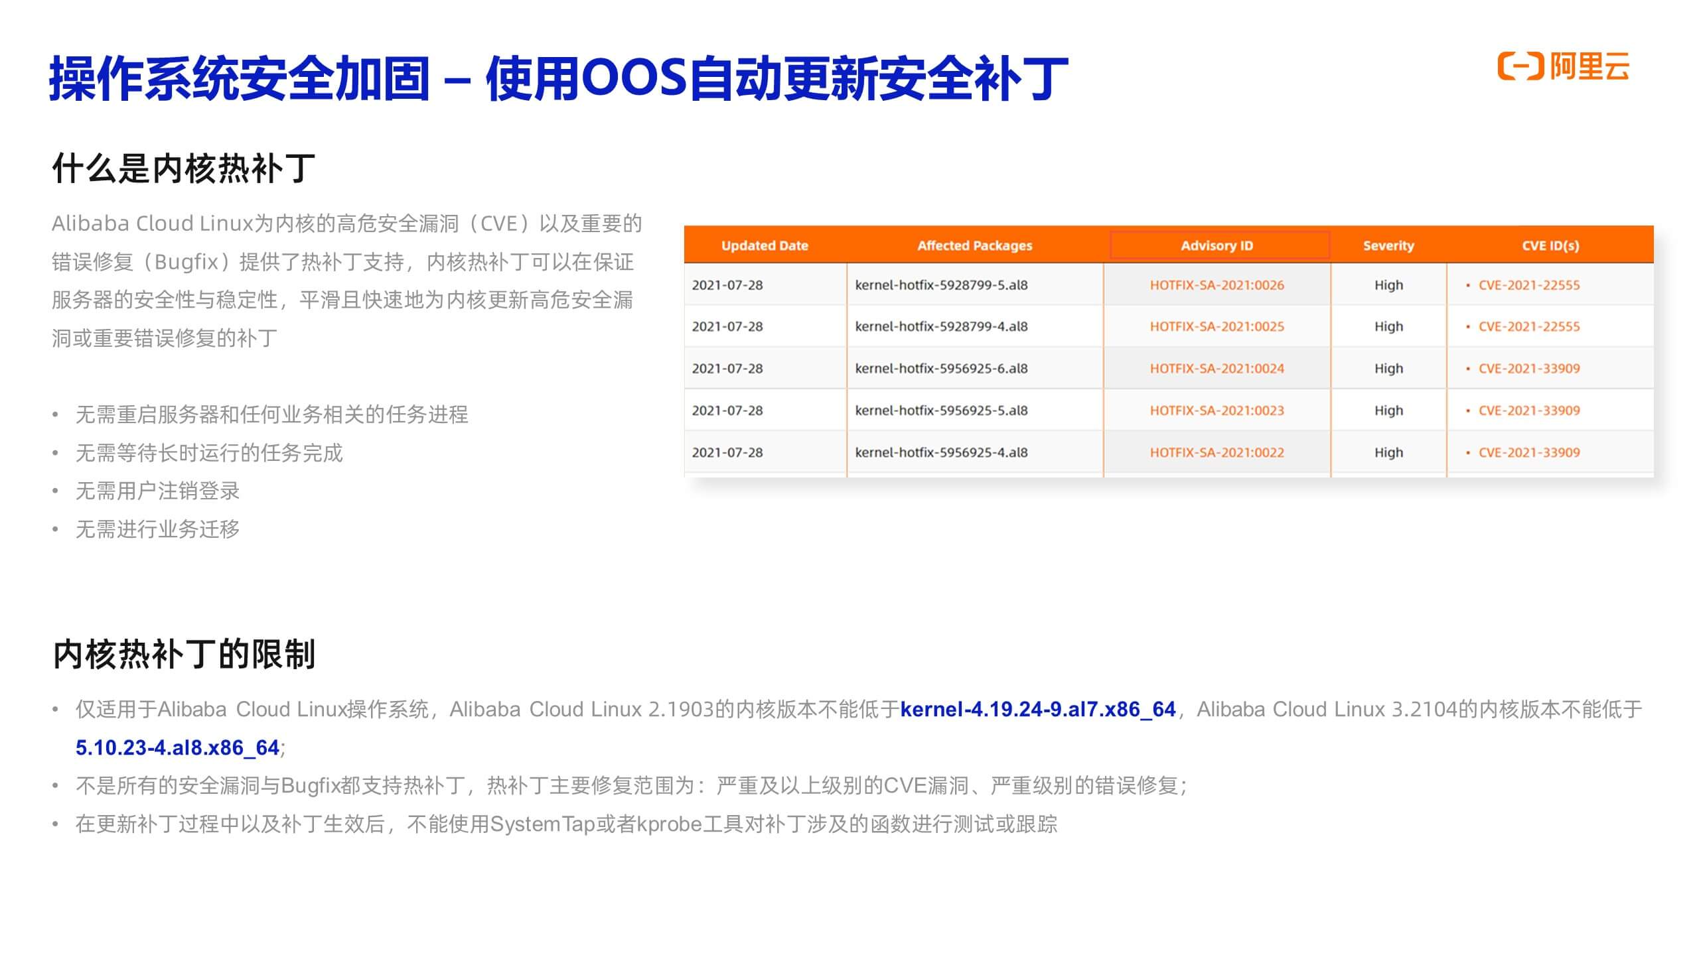1699x955 pixels.
Task: Click bullet 无需用户注销登录
Action: tap(157, 491)
